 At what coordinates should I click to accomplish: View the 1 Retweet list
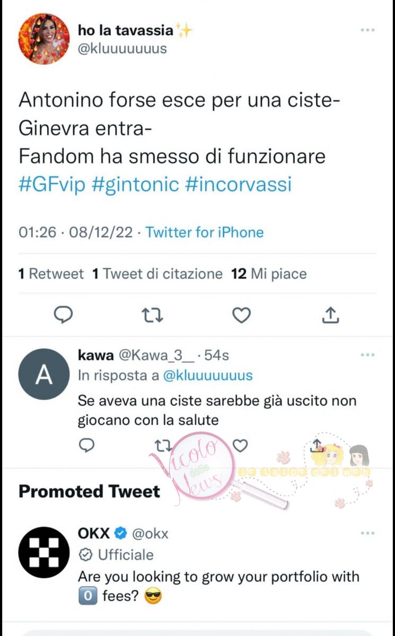coord(51,273)
